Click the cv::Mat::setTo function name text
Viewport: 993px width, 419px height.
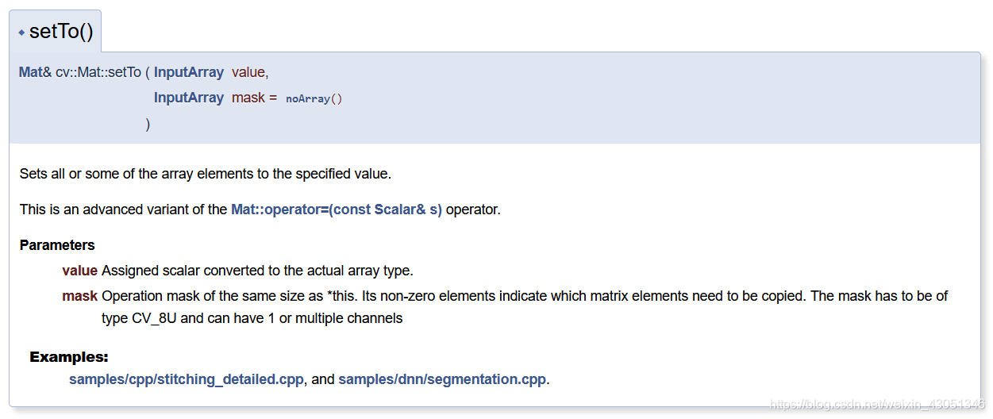point(98,72)
